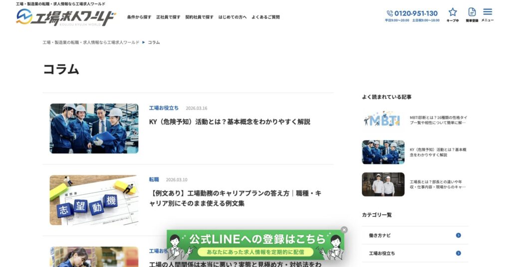This screenshot has height=267, width=511.
Task: Open the hamburger メニュー icon
Action: point(488,15)
